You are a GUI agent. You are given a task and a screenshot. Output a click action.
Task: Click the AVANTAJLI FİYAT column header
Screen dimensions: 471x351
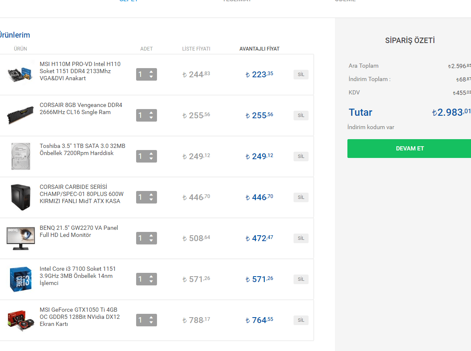(x=259, y=49)
